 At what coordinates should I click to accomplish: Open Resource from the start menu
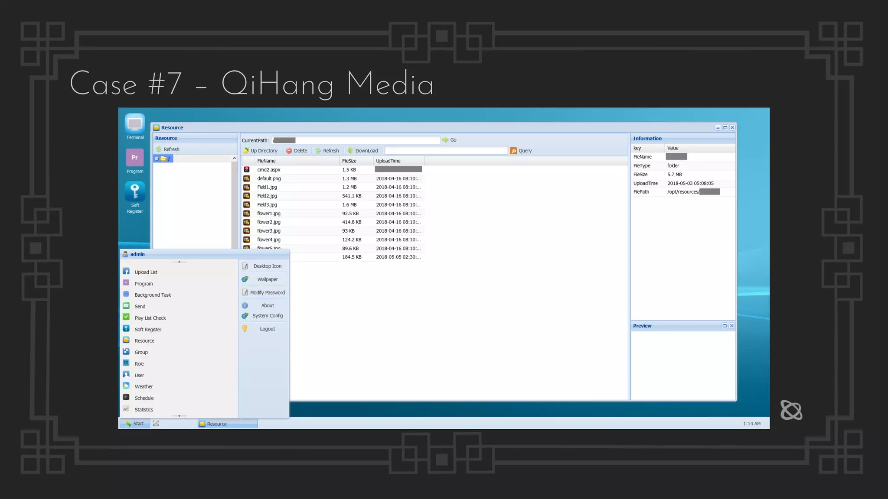pyautogui.click(x=144, y=341)
